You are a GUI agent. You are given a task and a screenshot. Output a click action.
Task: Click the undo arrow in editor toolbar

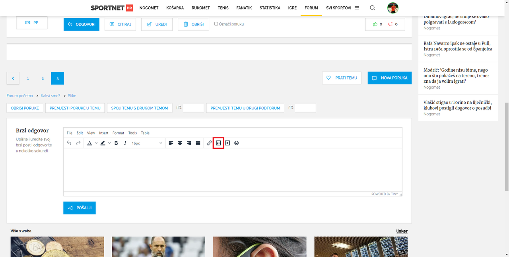tap(69, 143)
